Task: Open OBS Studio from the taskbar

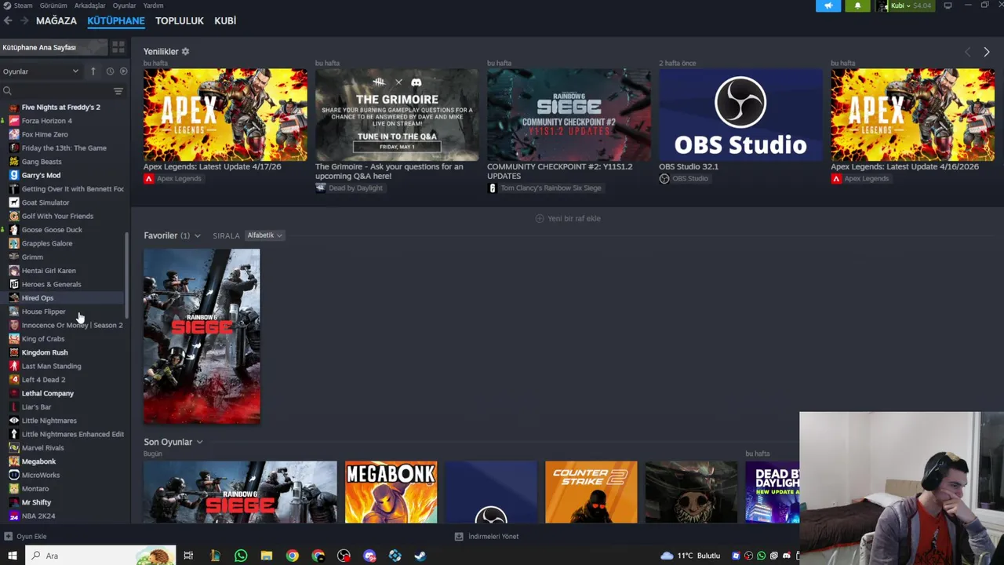Action: [344, 556]
